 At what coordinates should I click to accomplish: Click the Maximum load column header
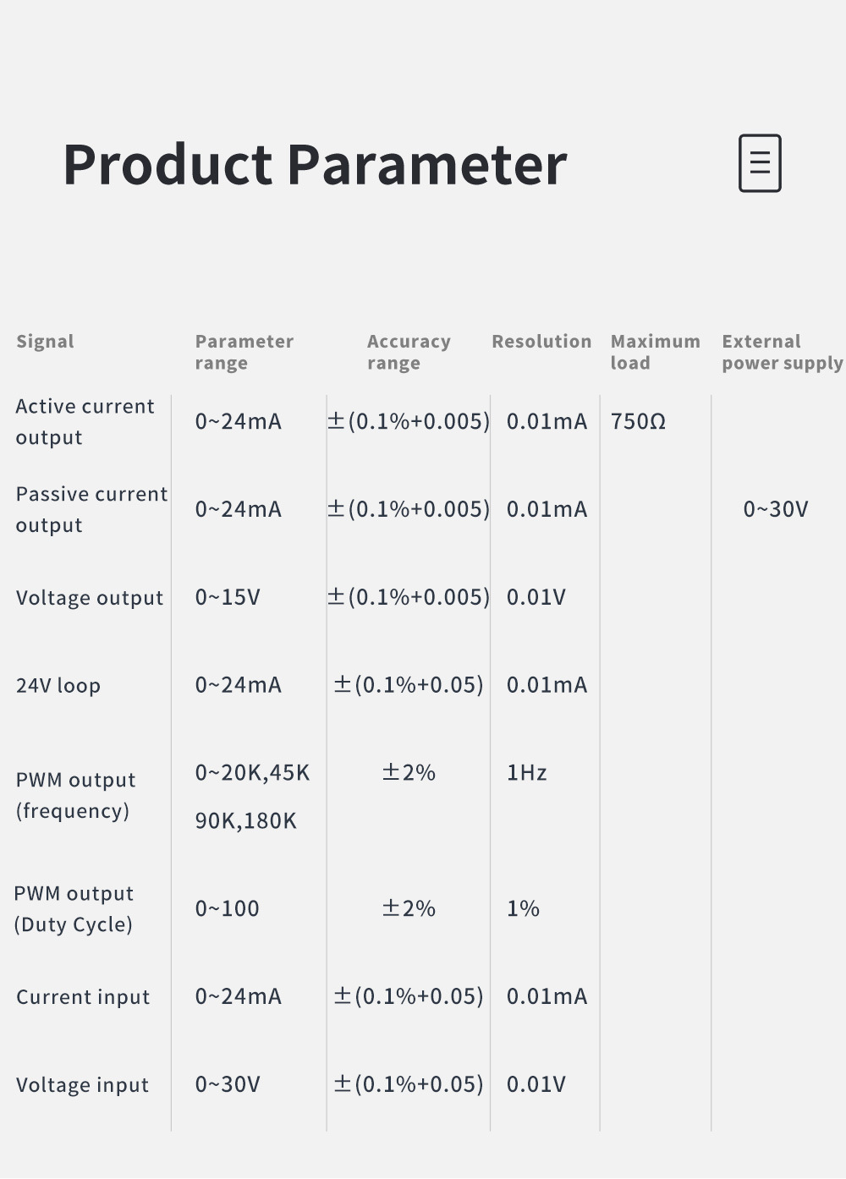pos(655,352)
